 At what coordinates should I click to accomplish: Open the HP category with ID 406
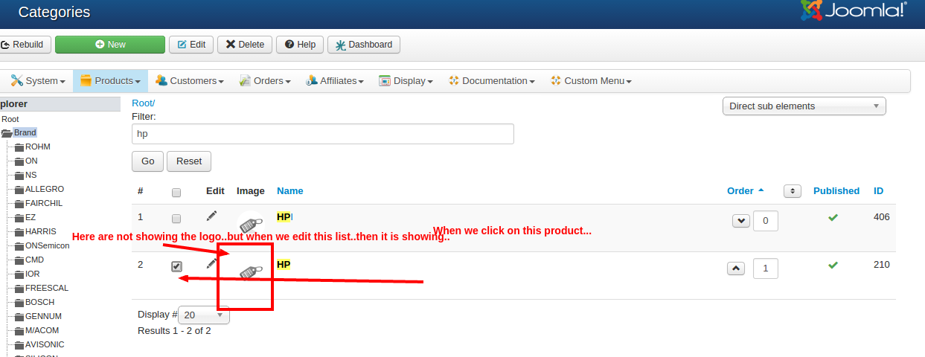pos(284,216)
